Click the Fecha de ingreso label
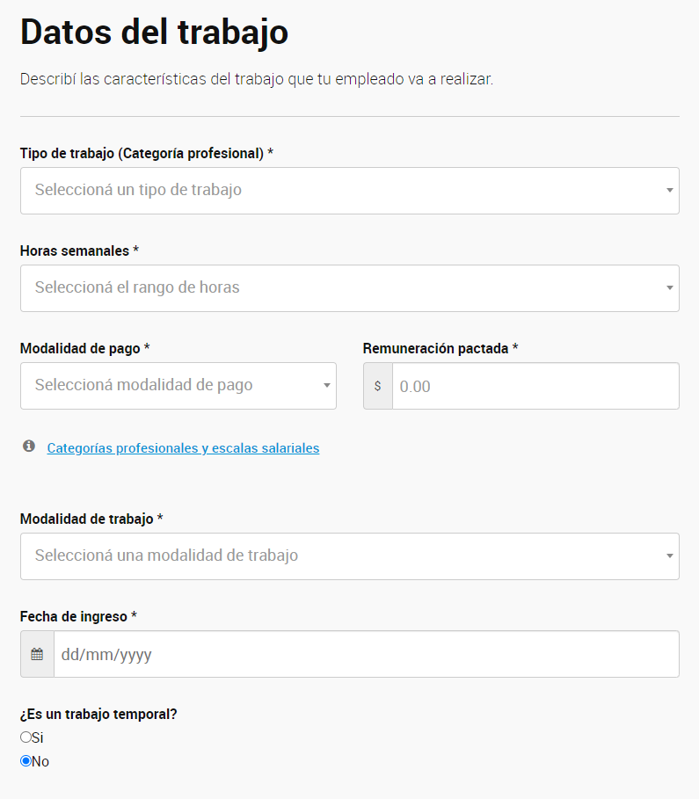The image size is (699, 799). tap(74, 616)
